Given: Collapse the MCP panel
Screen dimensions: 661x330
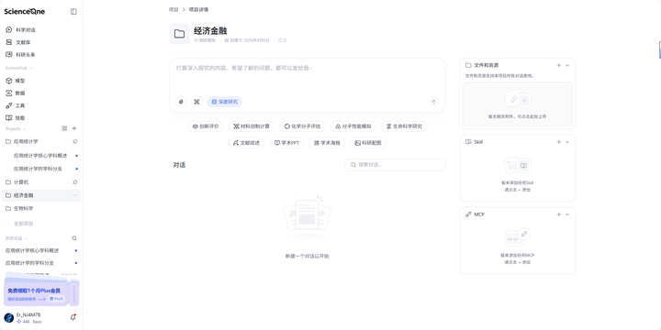Looking at the screenshot, I should [567, 214].
